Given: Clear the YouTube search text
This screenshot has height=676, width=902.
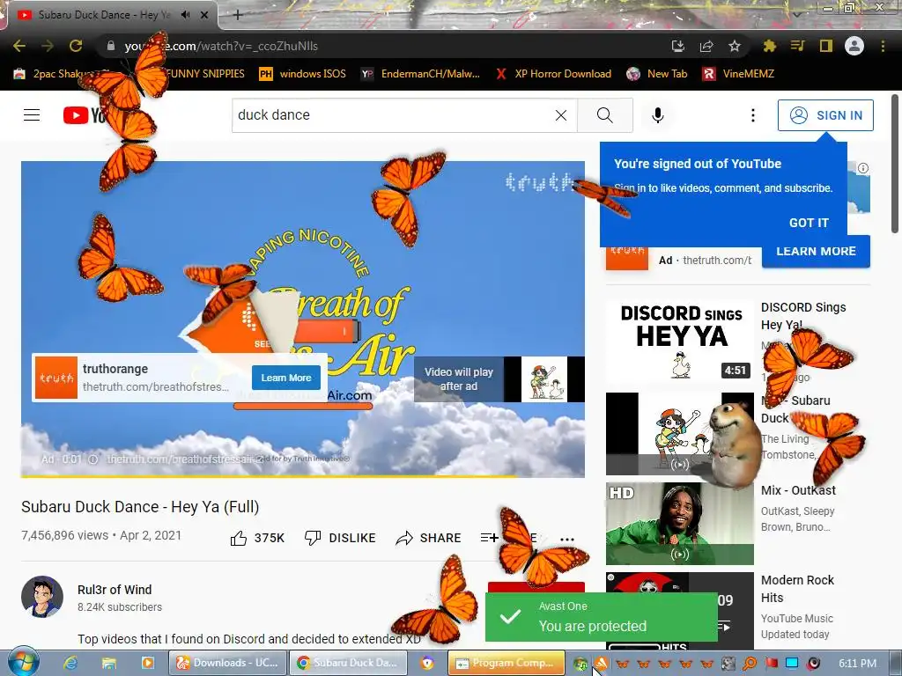Looking at the screenshot, I should 561,115.
